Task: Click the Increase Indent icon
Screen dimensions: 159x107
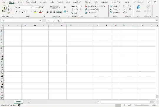Action: pos(61,12)
